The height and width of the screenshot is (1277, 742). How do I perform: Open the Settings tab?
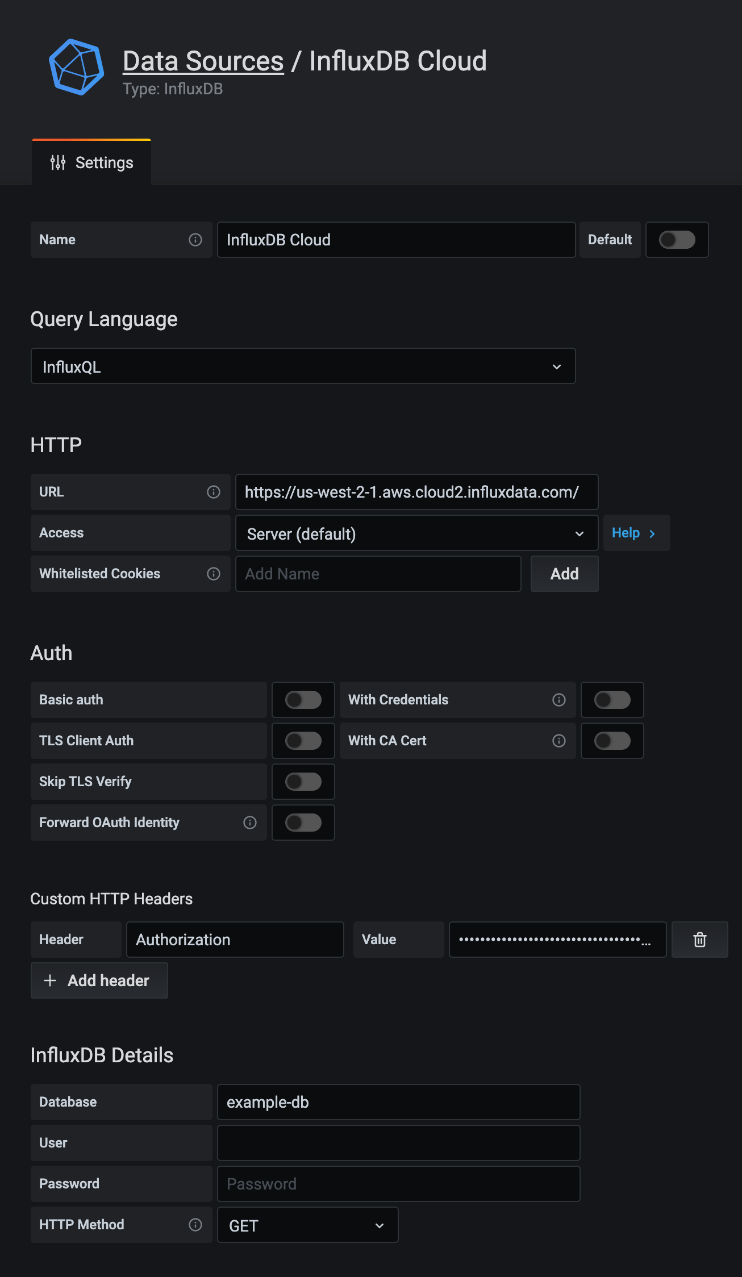pyautogui.click(x=91, y=162)
